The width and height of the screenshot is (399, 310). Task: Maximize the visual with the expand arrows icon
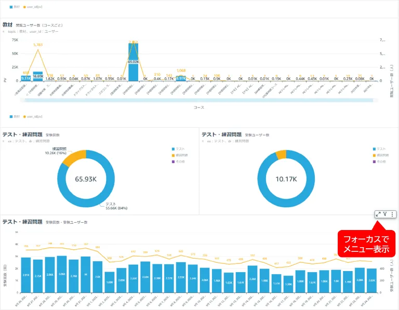coord(378,214)
